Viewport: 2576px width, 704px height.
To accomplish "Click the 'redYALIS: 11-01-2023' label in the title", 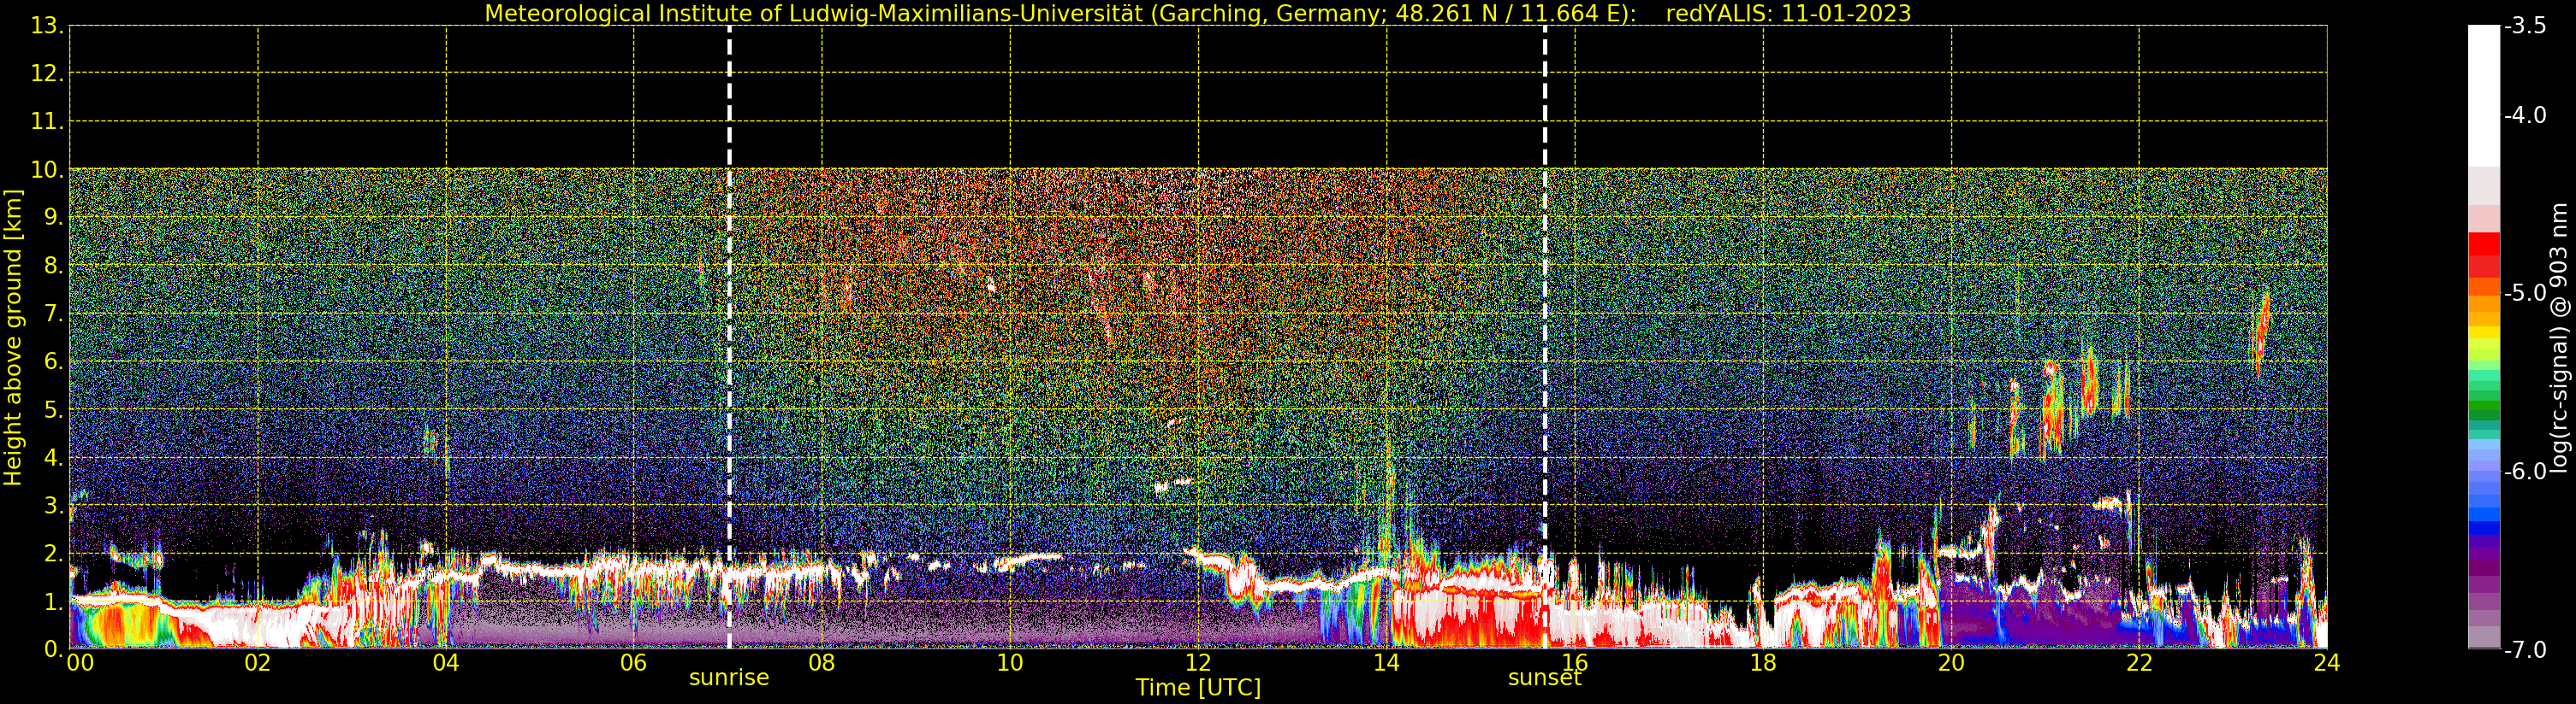I will [1788, 13].
